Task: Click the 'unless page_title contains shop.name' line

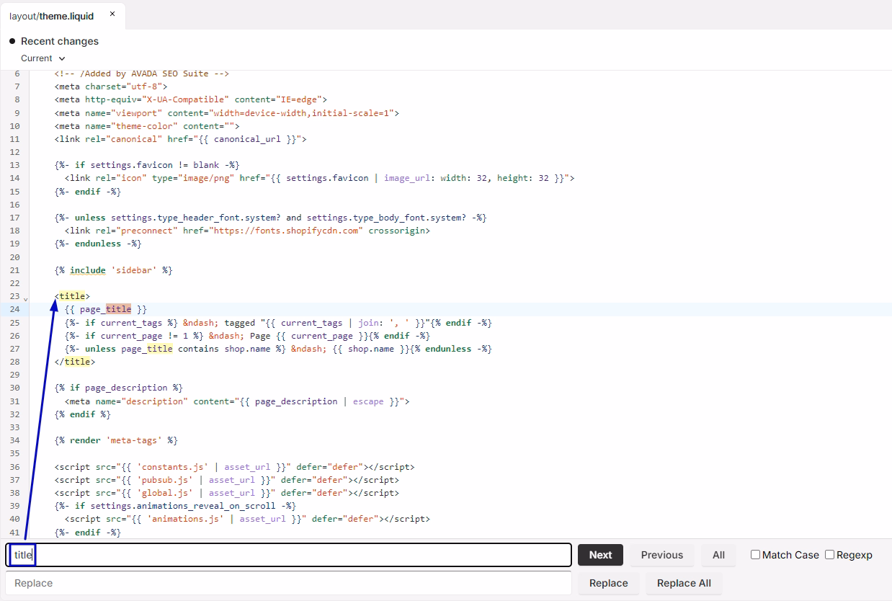Action: 278,349
